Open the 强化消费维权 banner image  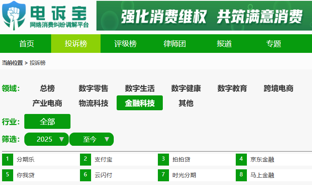[x=204, y=16]
